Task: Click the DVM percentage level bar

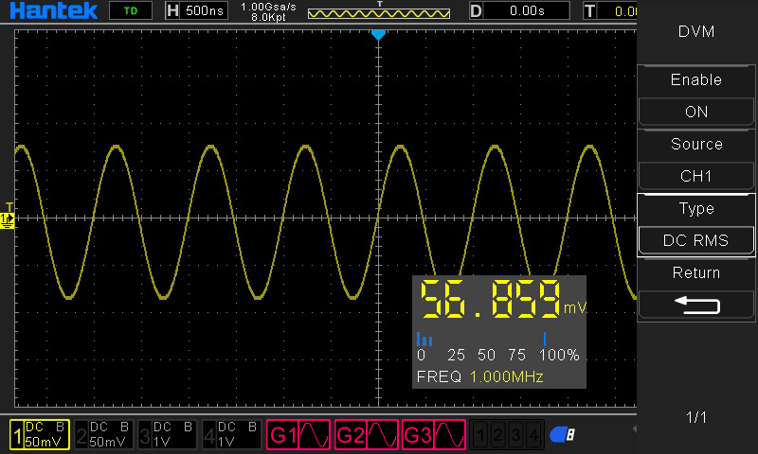Action: pos(497,340)
